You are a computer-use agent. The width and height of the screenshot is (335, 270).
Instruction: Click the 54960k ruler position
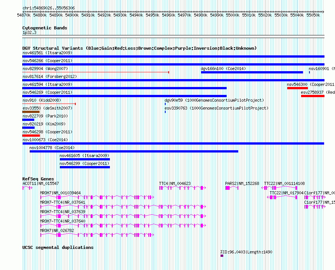[x=169, y=15]
